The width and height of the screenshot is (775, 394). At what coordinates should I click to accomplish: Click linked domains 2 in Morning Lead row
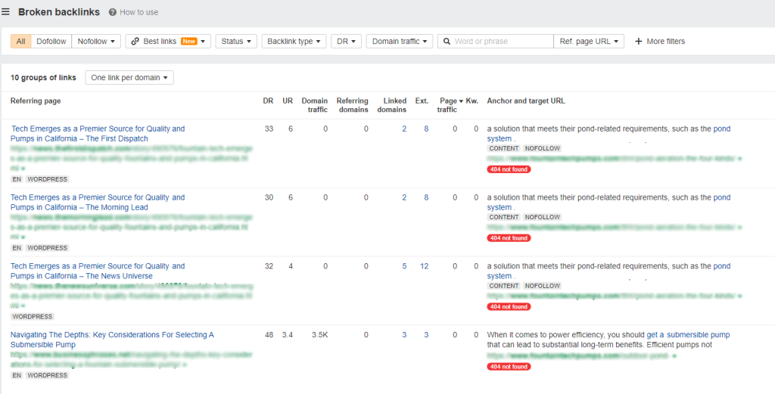tap(404, 197)
